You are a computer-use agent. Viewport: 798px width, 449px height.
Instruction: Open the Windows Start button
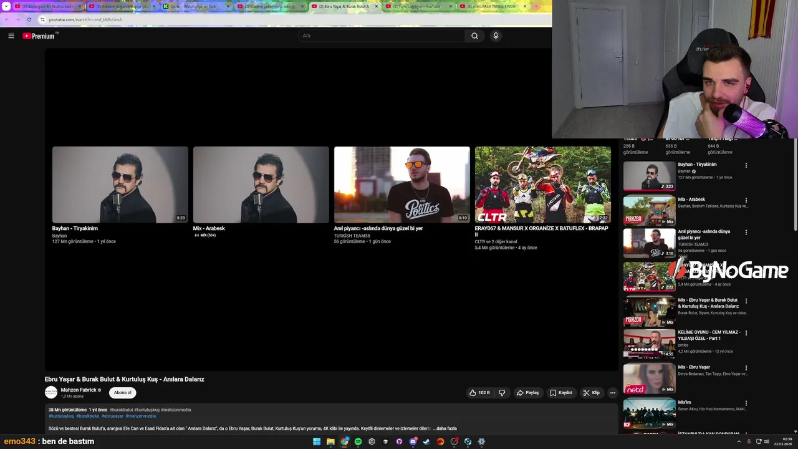coord(317,442)
